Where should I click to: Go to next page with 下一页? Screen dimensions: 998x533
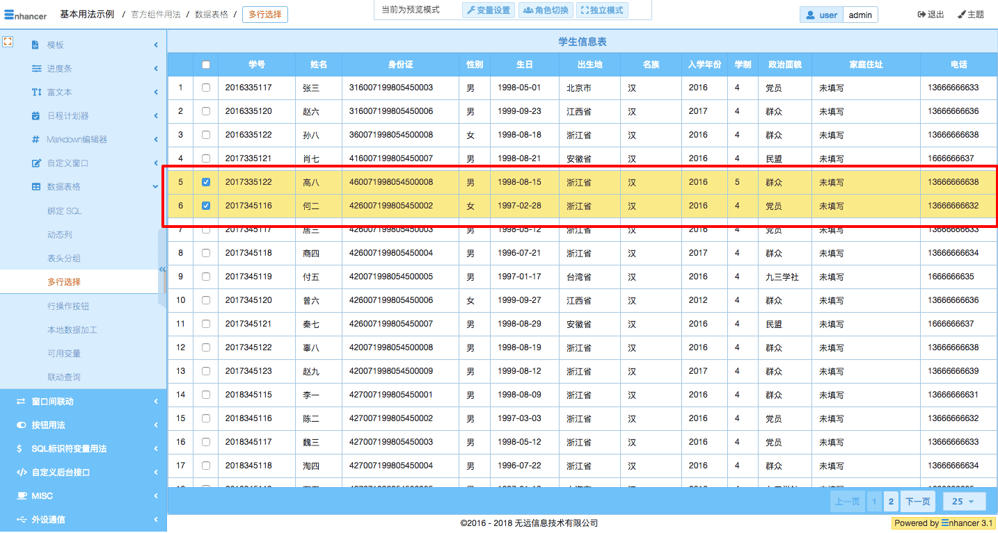click(x=917, y=501)
